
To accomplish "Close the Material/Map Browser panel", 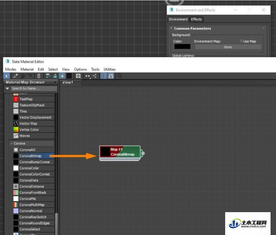I will tap(55, 83).
